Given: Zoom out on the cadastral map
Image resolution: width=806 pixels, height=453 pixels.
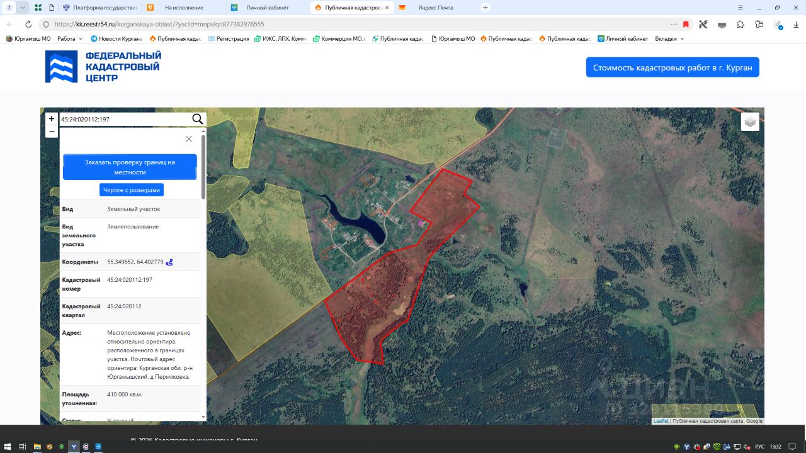Looking at the screenshot, I should pyautogui.click(x=52, y=131).
